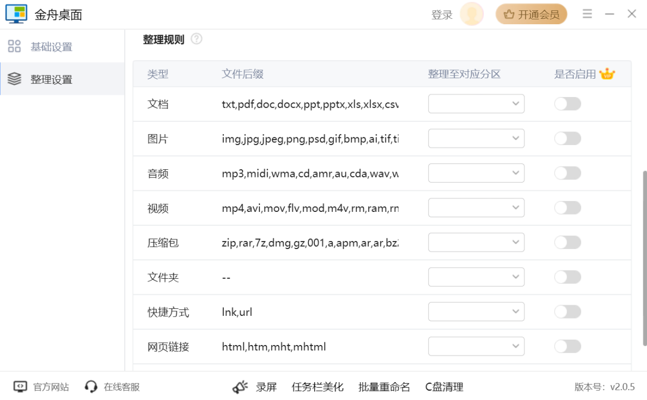Click the 在线客服 headset icon
The height and width of the screenshot is (400, 647).
(x=91, y=387)
